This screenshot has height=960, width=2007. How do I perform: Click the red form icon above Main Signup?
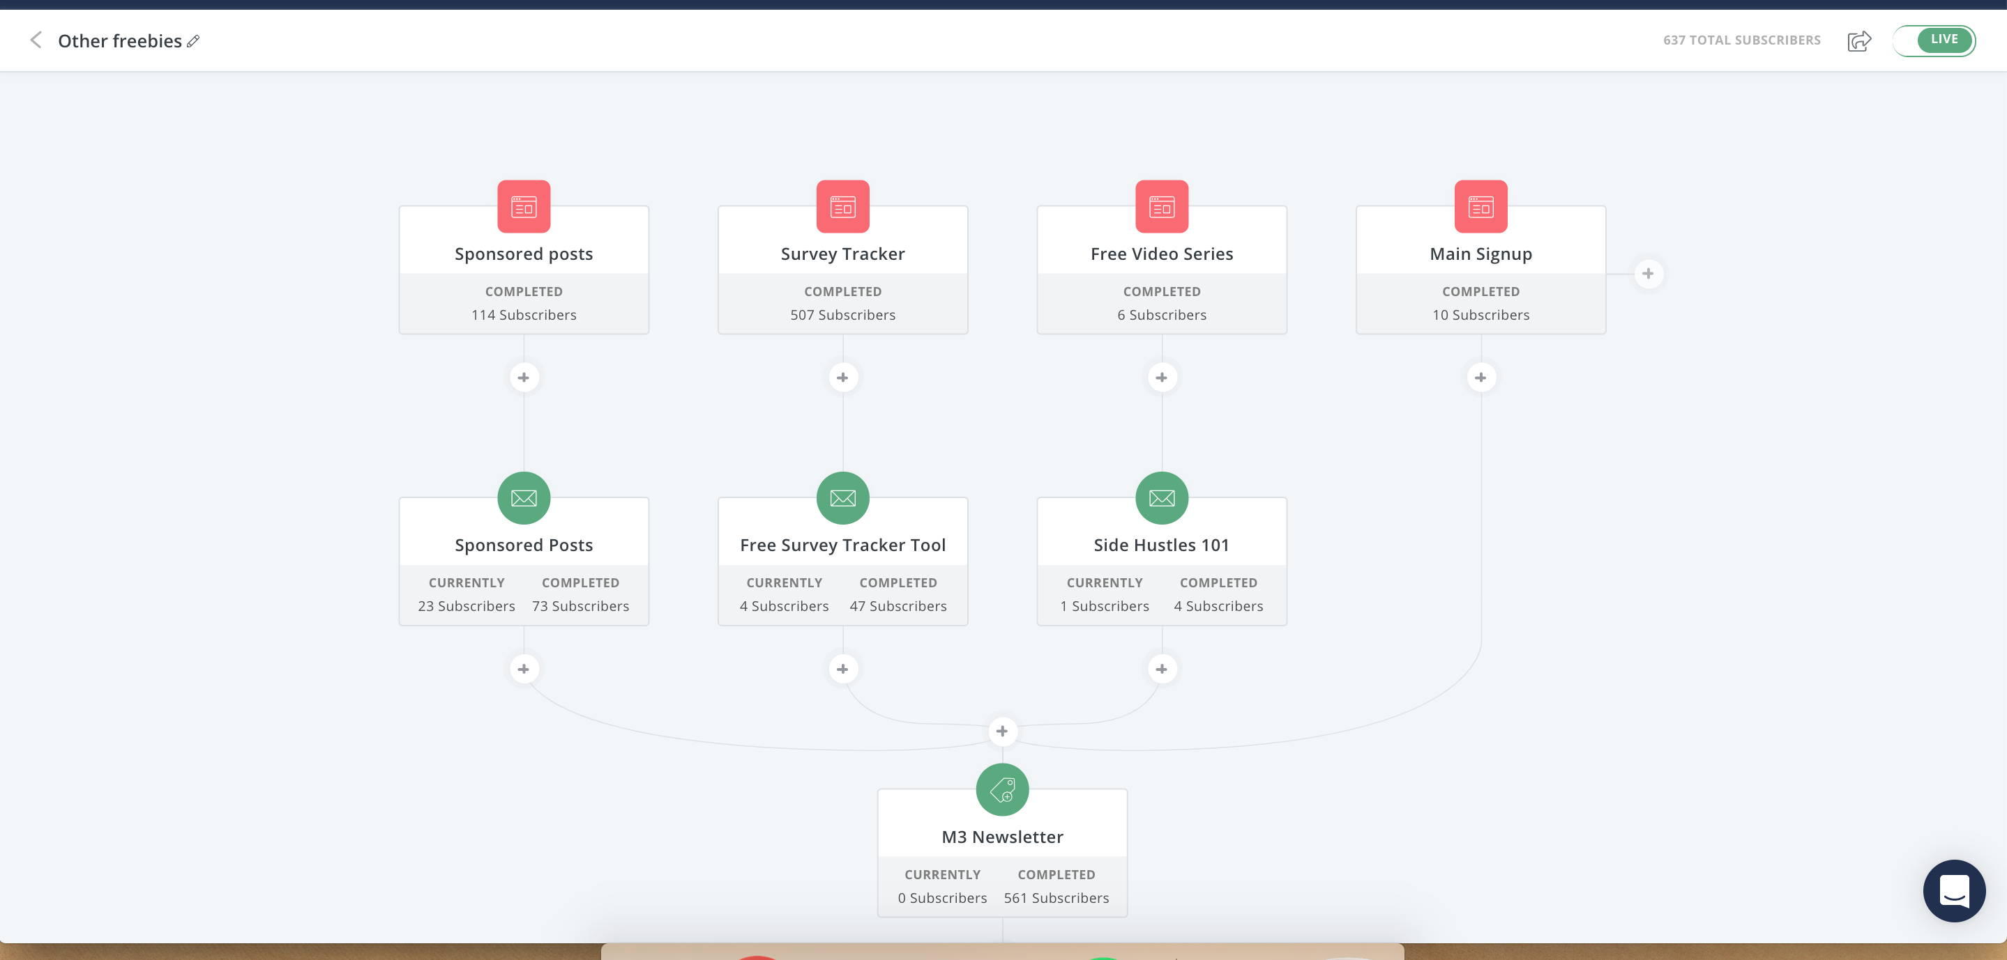(1480, 206)
